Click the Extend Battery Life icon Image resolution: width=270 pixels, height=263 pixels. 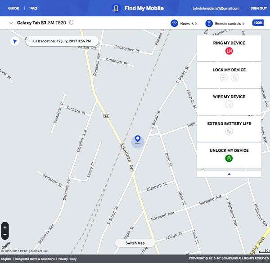(x=229, y=131)
